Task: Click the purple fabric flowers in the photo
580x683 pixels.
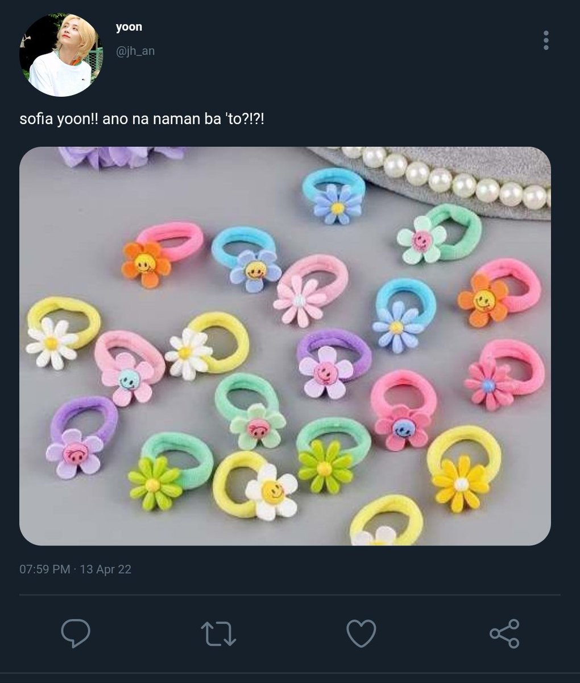Action: pyautogui.click(x=122, y=156)
